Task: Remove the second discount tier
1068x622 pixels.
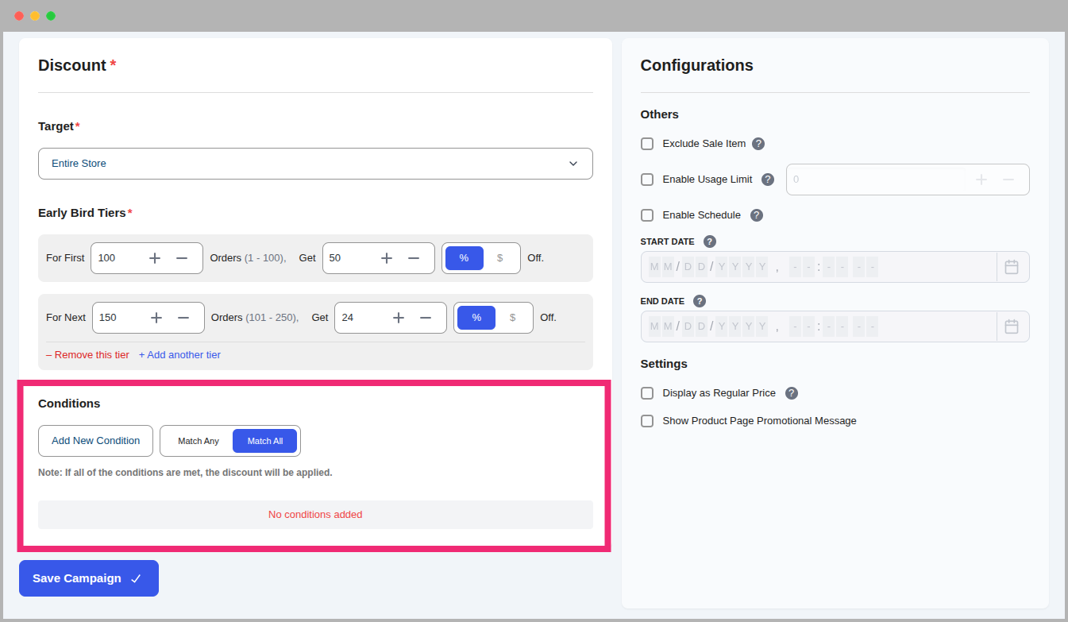Action: pyautogui.click(x=87, y=354)
